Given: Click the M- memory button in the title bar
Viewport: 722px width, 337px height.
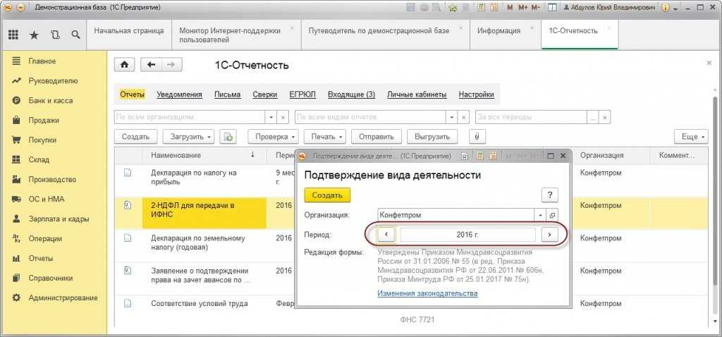Looking at the screenshot, I should pos(536,8).
